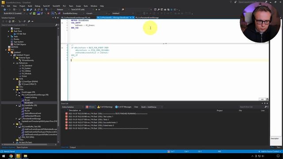Switch to the FB_CsvPersistentEventStorage.FB_init tab
The image size is (283, 159).
(76, 18)
